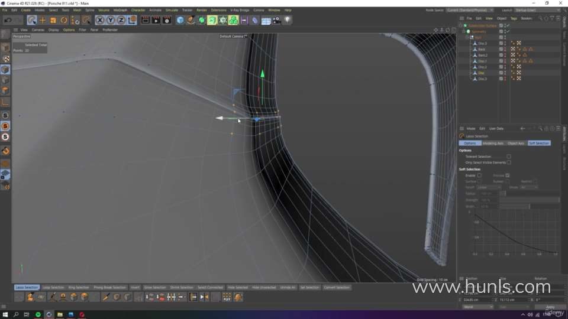Viewport: 568px width, 319px height.
Task: Toggle the X axis lock icon
Action: click(x=100, y=20)
